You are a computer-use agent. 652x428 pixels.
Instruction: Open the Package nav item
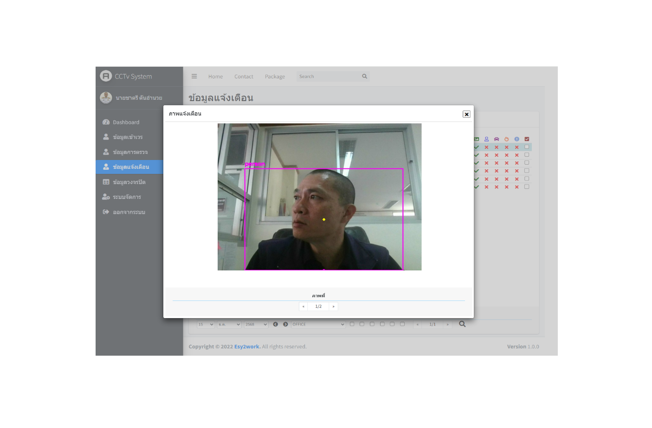tap(275, 77)
